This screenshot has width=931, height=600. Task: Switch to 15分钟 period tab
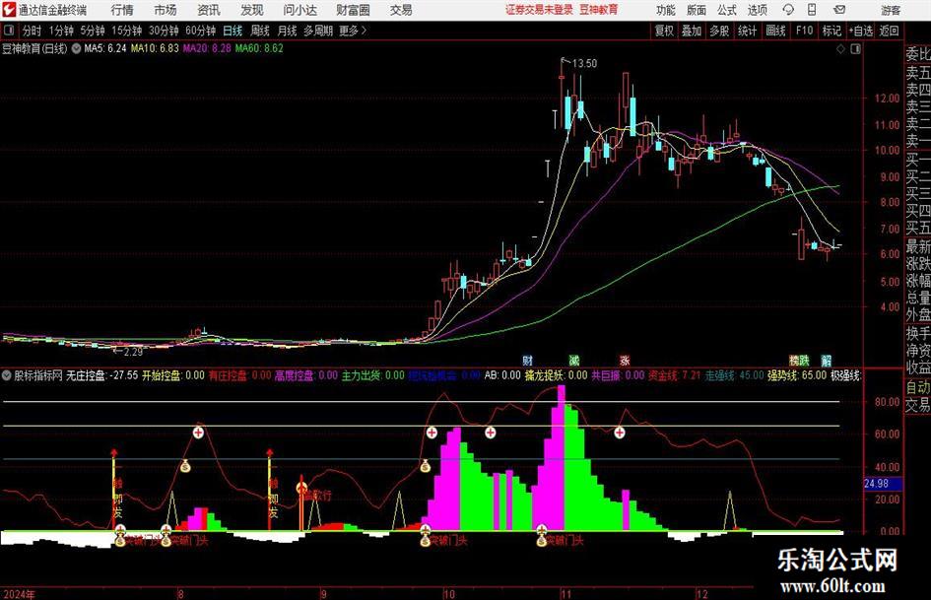click(x=126, y=31)
